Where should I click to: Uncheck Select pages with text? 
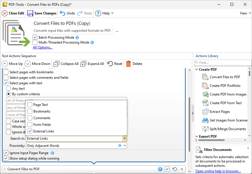(6, 83)
